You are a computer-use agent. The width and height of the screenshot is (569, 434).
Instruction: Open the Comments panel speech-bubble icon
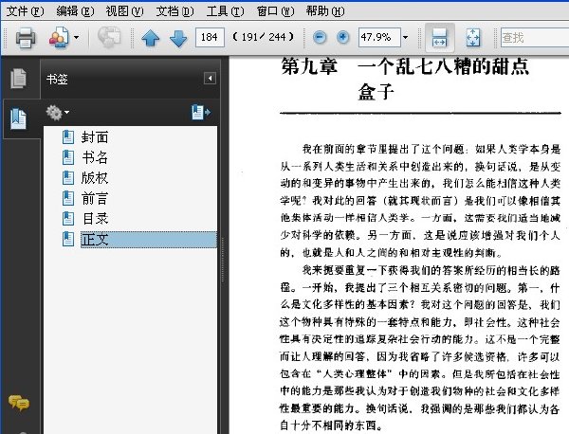point(19,403)
